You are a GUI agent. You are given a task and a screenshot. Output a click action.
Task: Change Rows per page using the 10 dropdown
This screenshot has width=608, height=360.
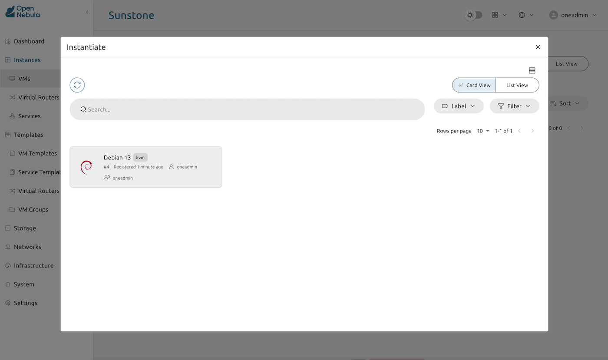(482, 131)
